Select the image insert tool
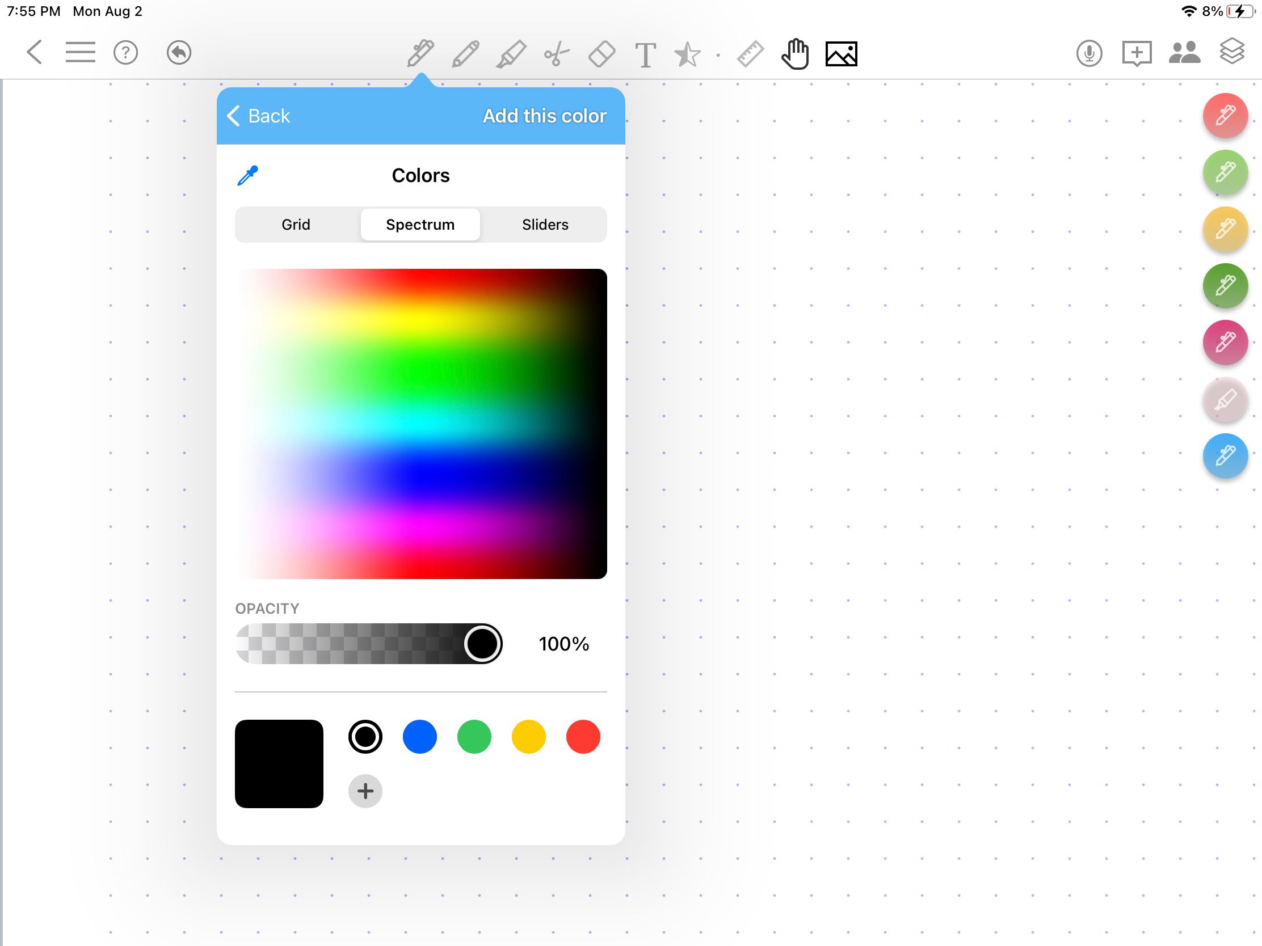Image resolution: width=1262 pixels, height=946 pixels. 842,54
